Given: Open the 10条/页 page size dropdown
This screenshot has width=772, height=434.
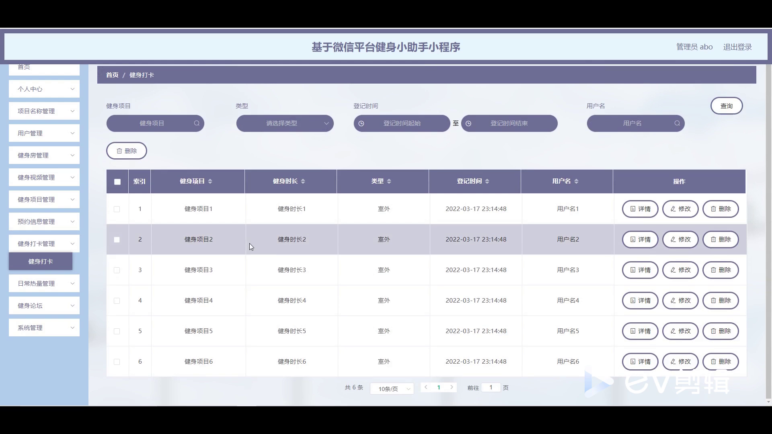Looking at the screenshot, I should (x=392, y=389).
